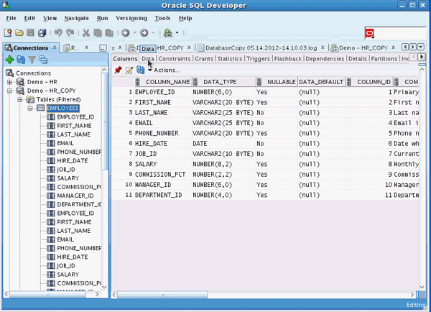Switch to the Flashback tab
The image size is (431, 312).
288,59
